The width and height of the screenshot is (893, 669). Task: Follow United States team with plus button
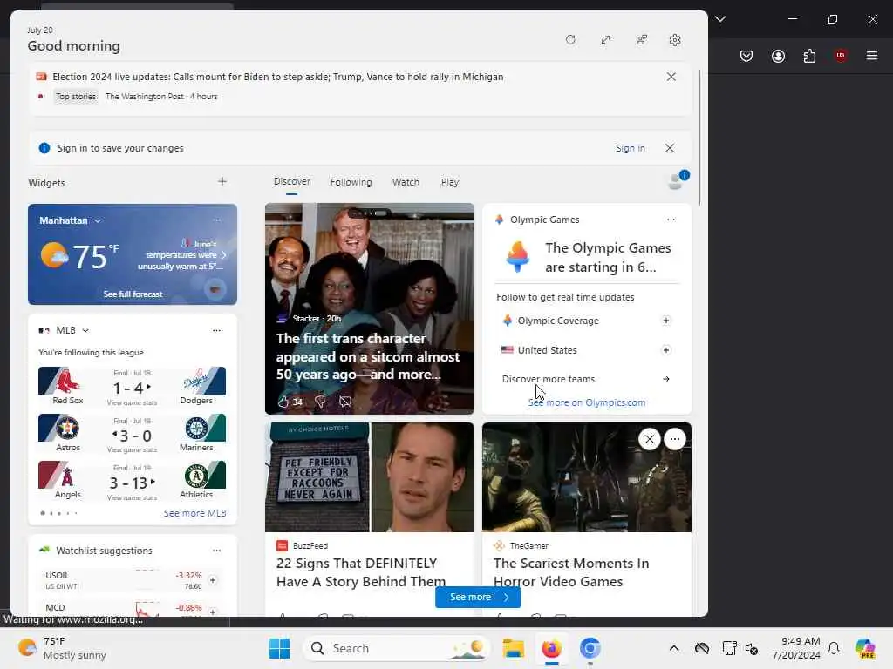point(665,350)
